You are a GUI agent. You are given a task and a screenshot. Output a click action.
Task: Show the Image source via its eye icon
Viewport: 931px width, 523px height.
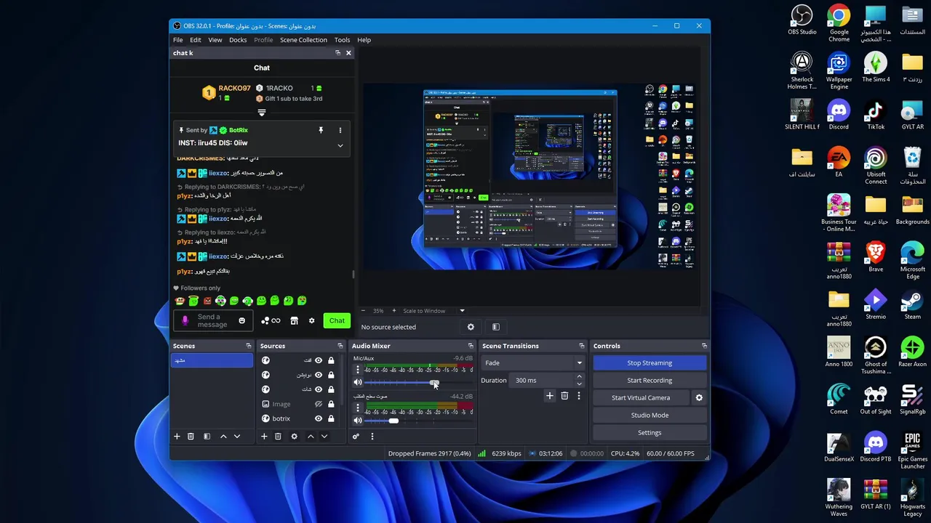[318, 404]
